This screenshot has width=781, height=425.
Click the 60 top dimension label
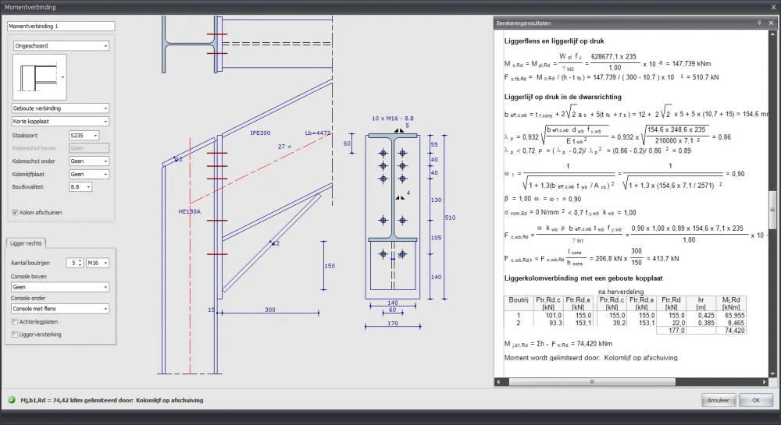click(348, 143)
